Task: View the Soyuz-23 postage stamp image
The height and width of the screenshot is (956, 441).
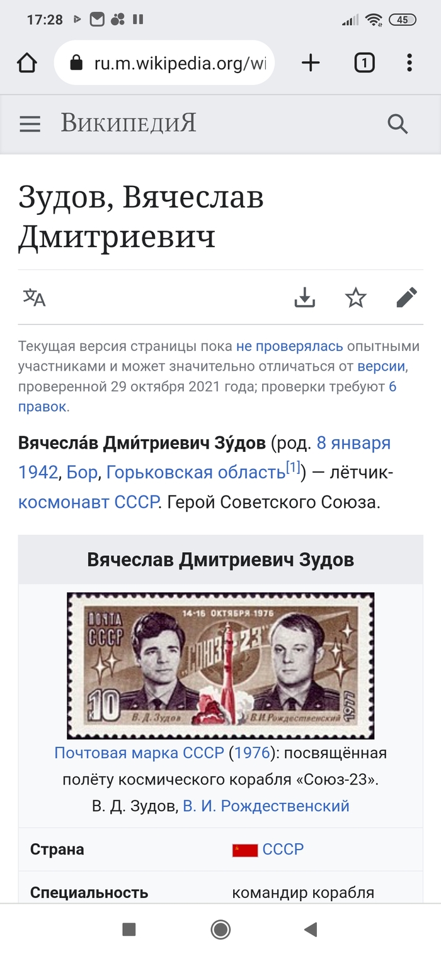Action: (220, 665)
